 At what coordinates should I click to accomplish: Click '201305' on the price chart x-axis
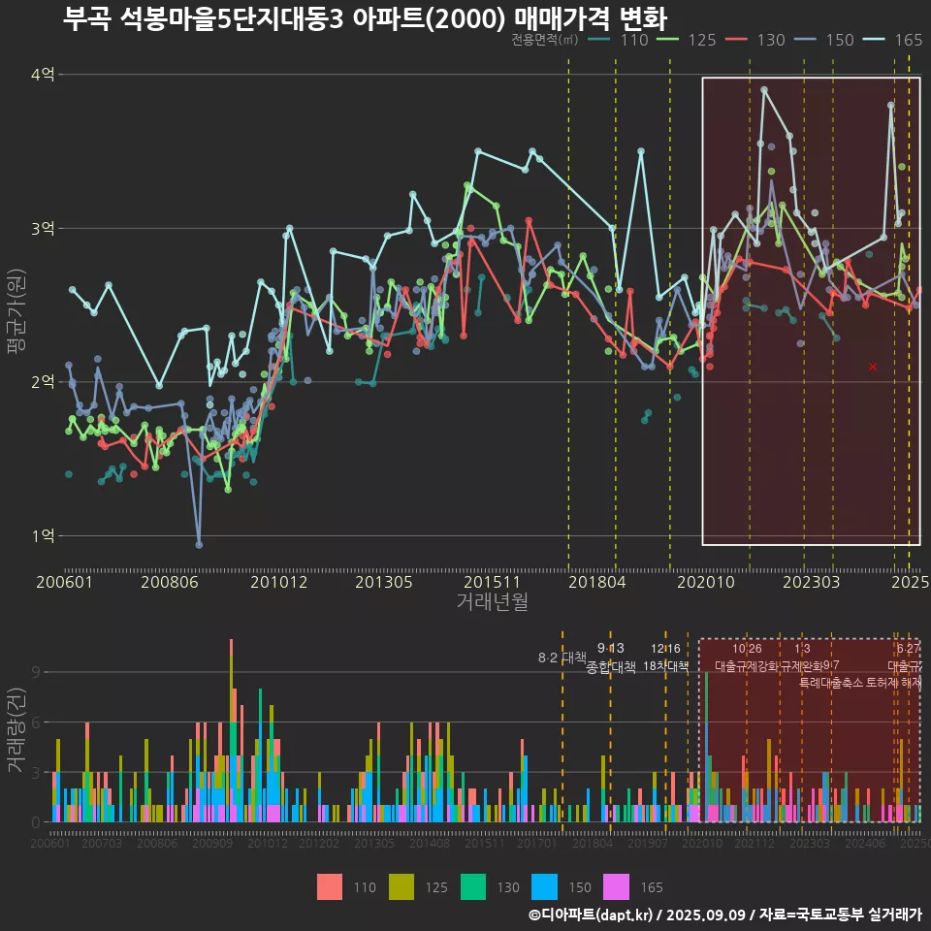pyautogui.click(x=384, y=582)
